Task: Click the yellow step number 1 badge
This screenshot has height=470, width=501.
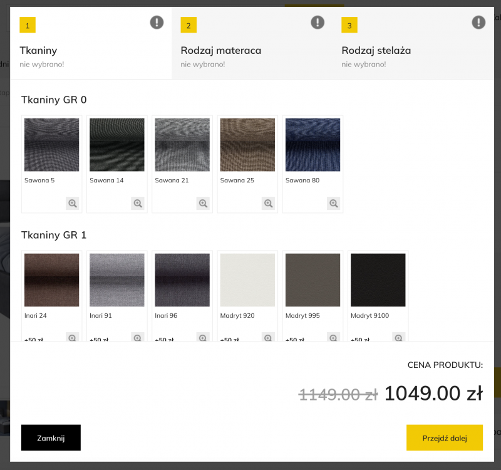Action: pos(28,25)
